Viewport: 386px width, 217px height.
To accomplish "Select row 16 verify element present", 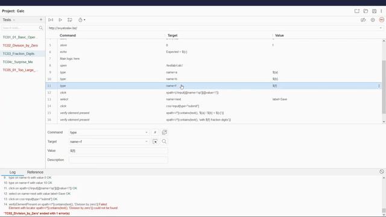I will (214, 119).
